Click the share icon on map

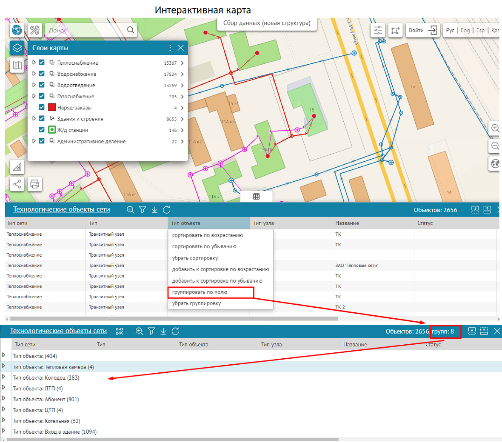[17, 184]
